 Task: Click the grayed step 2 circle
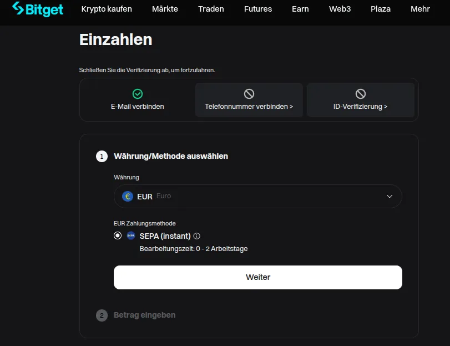(x=102, y=315)
